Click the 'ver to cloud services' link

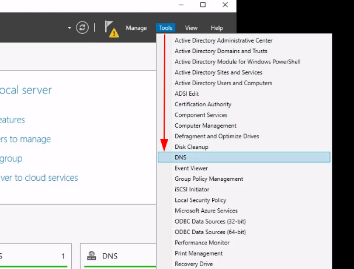tap(39, 177)
